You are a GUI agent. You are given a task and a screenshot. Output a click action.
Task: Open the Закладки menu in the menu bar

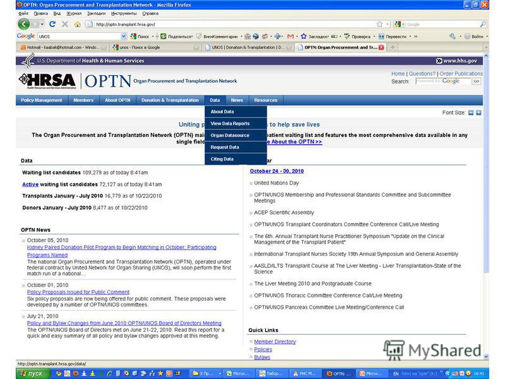pyautogui.click(x=97, y=13)
